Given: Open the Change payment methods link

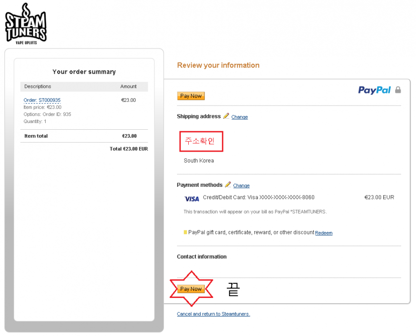Looking at the screenshot, I should coord(241,186).
